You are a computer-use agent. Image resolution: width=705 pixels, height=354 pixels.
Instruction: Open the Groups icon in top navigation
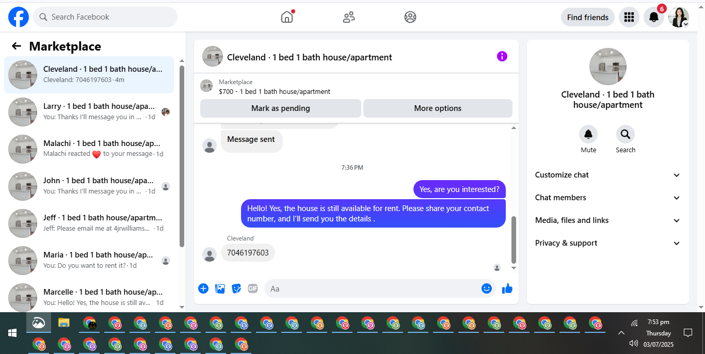point(410,17)
